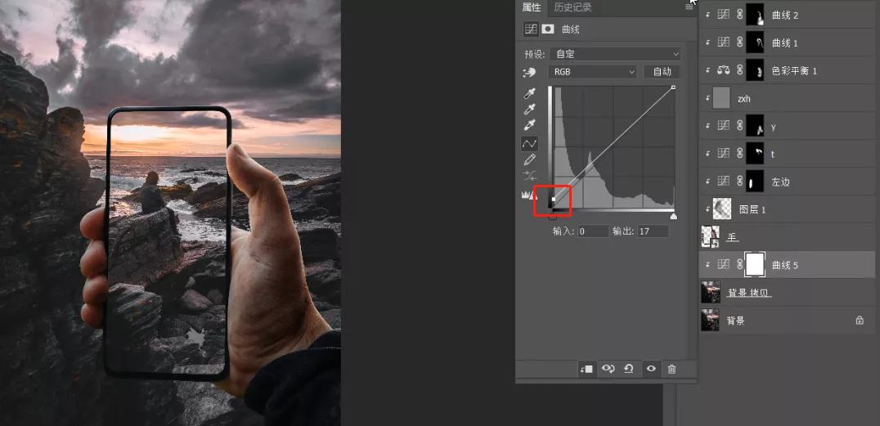Toggle the mask link chain of 左边

739,182
